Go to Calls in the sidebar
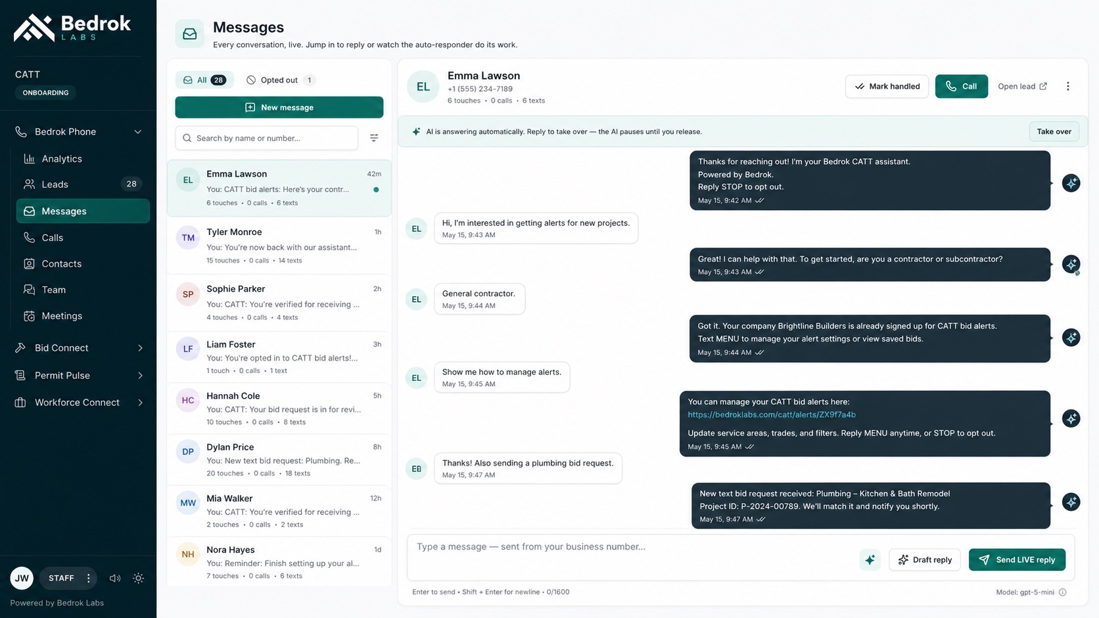The image size is (1099, 618). [83, 237]
